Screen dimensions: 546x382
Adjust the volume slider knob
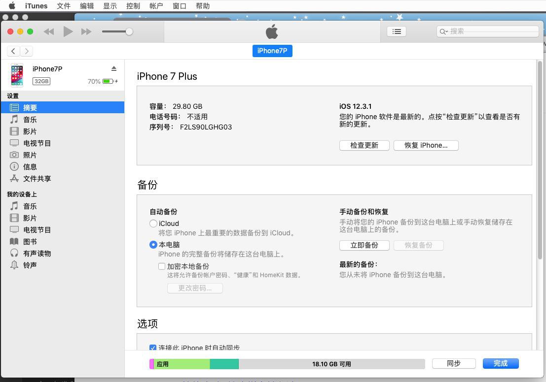[x=129, y=32]
